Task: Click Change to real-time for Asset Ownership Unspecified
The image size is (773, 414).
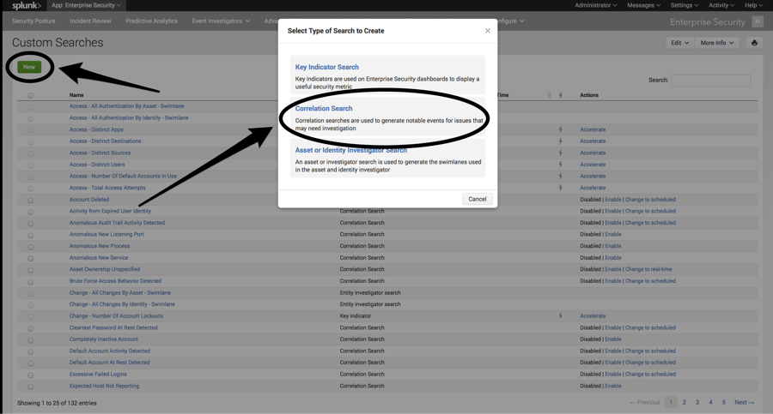Action: tap(648, 269)
